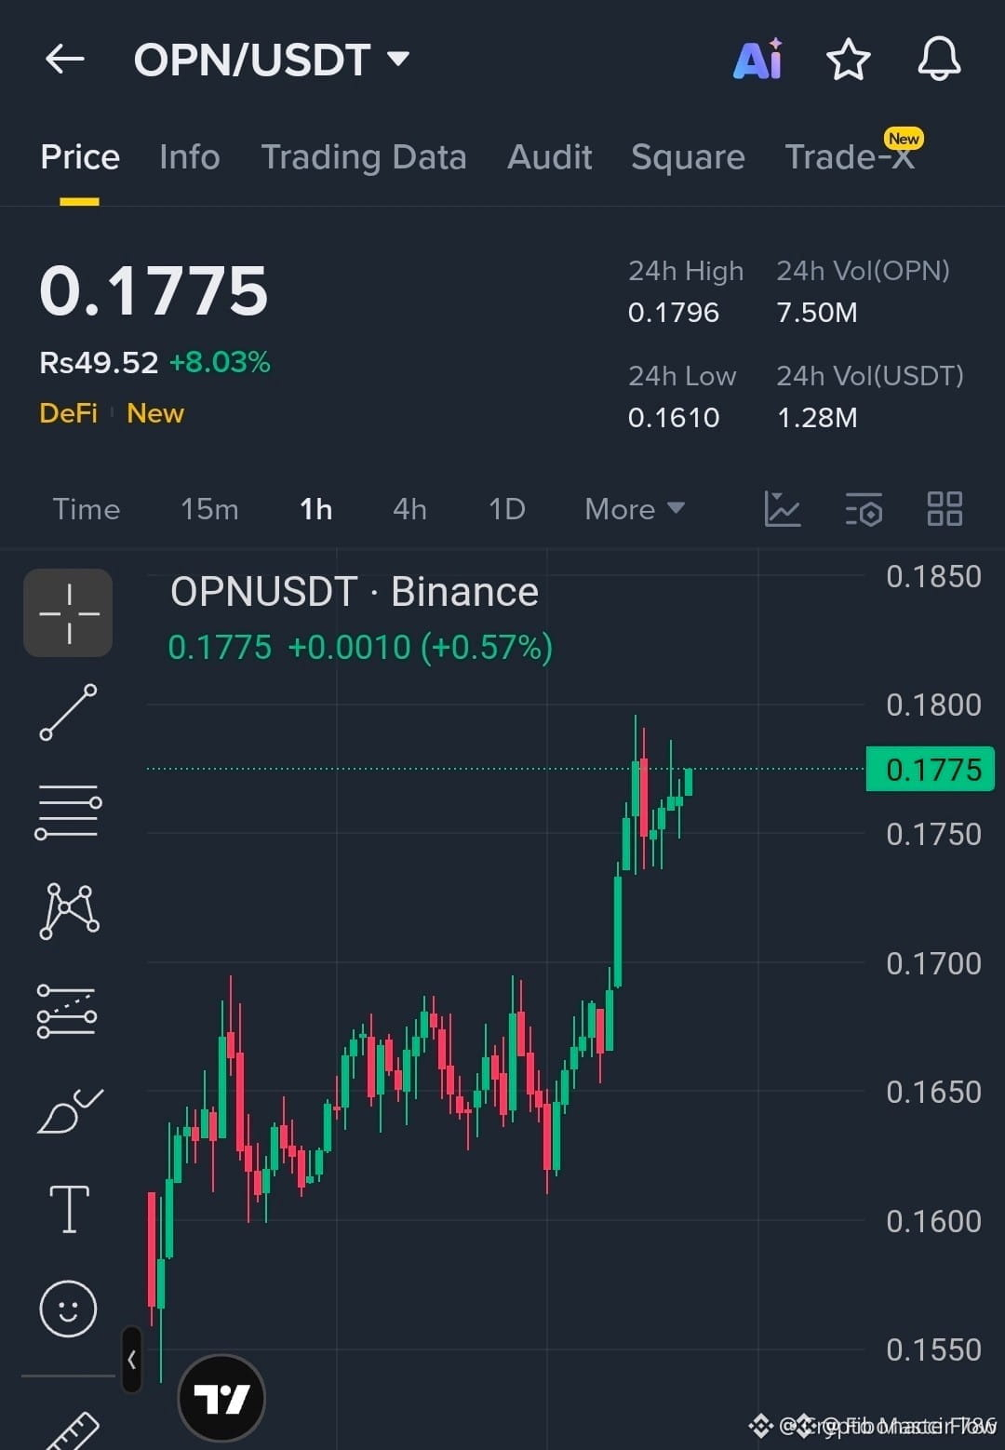Click the New tag label

[x=155, y=413]
